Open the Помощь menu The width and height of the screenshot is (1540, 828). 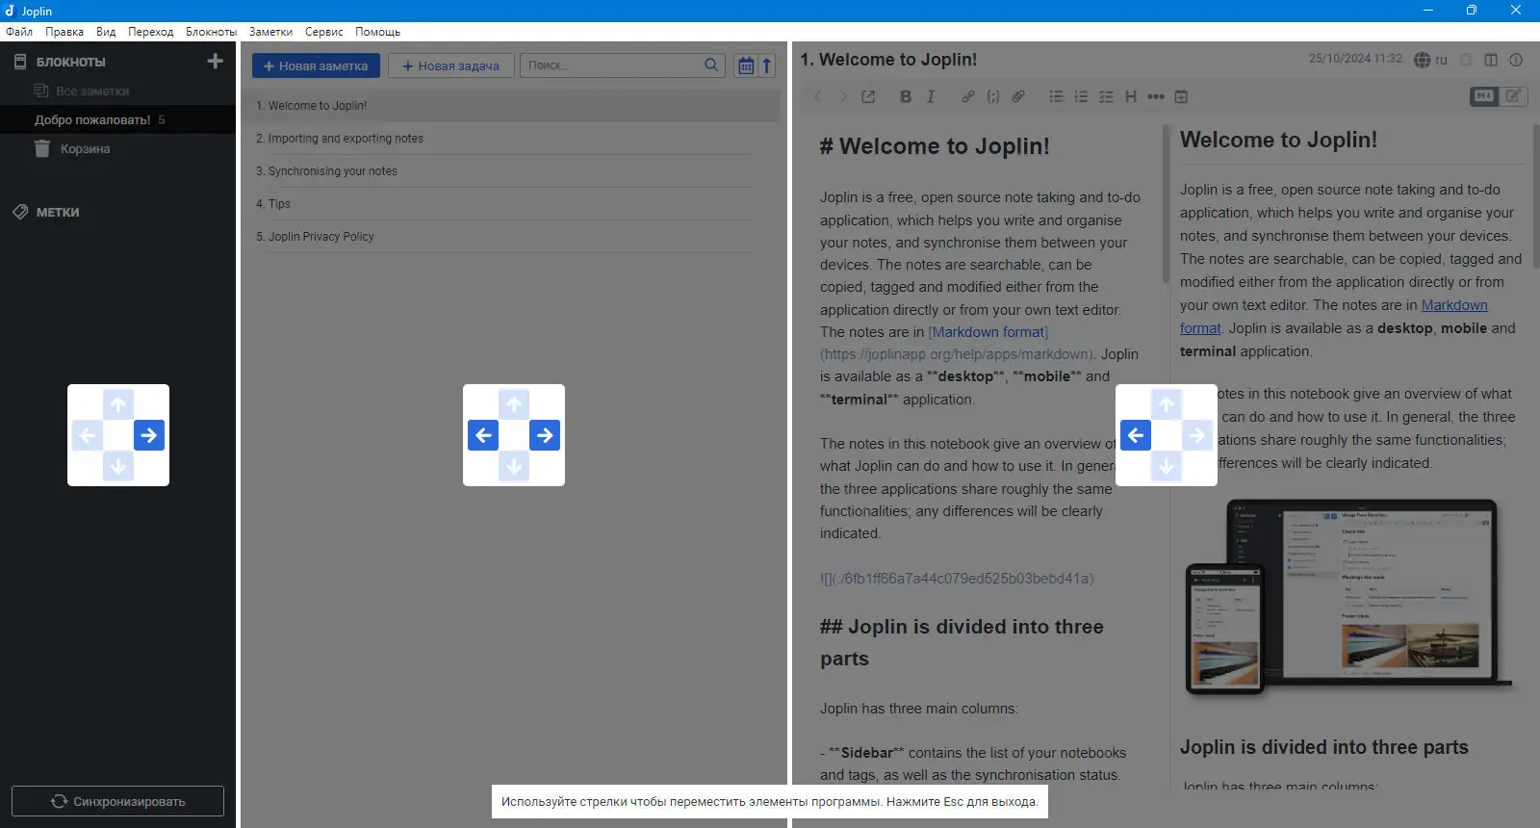378,32
